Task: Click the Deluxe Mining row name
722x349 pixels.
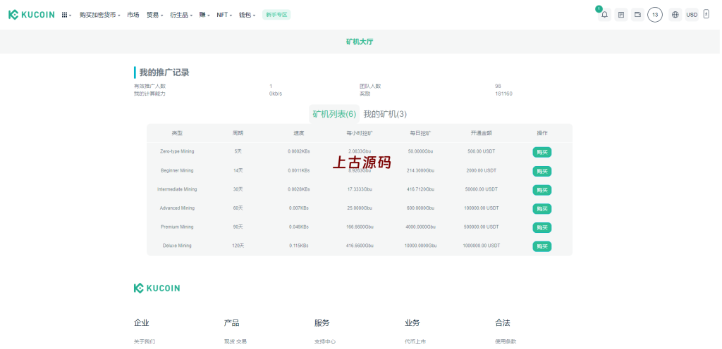Action: [177, 246]
